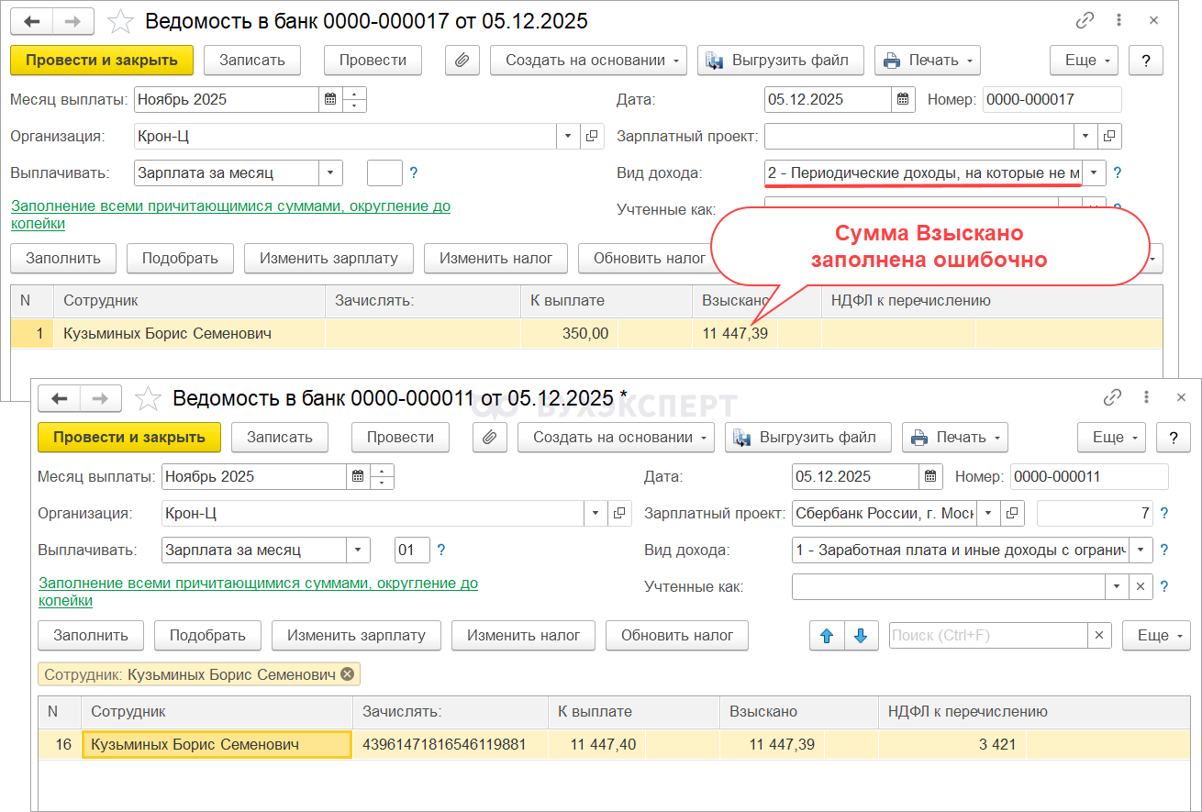Increment Месяц выплаты stepper in front window

point(383,471)
